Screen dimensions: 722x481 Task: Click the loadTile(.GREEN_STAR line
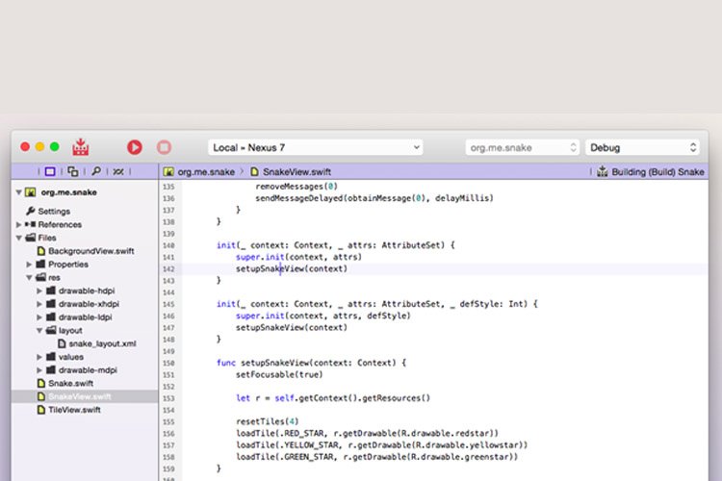coord(376,457)
